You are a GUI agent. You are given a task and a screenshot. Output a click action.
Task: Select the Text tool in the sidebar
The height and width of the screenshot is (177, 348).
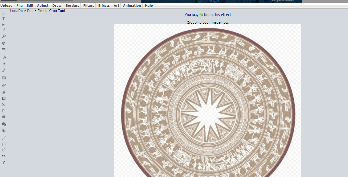(x=4, y=19)
